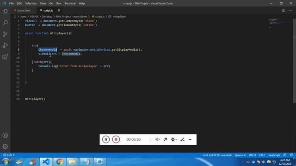296x166 pixels.
Task: Open the Run and Debug view
Action: coord(5,45)
